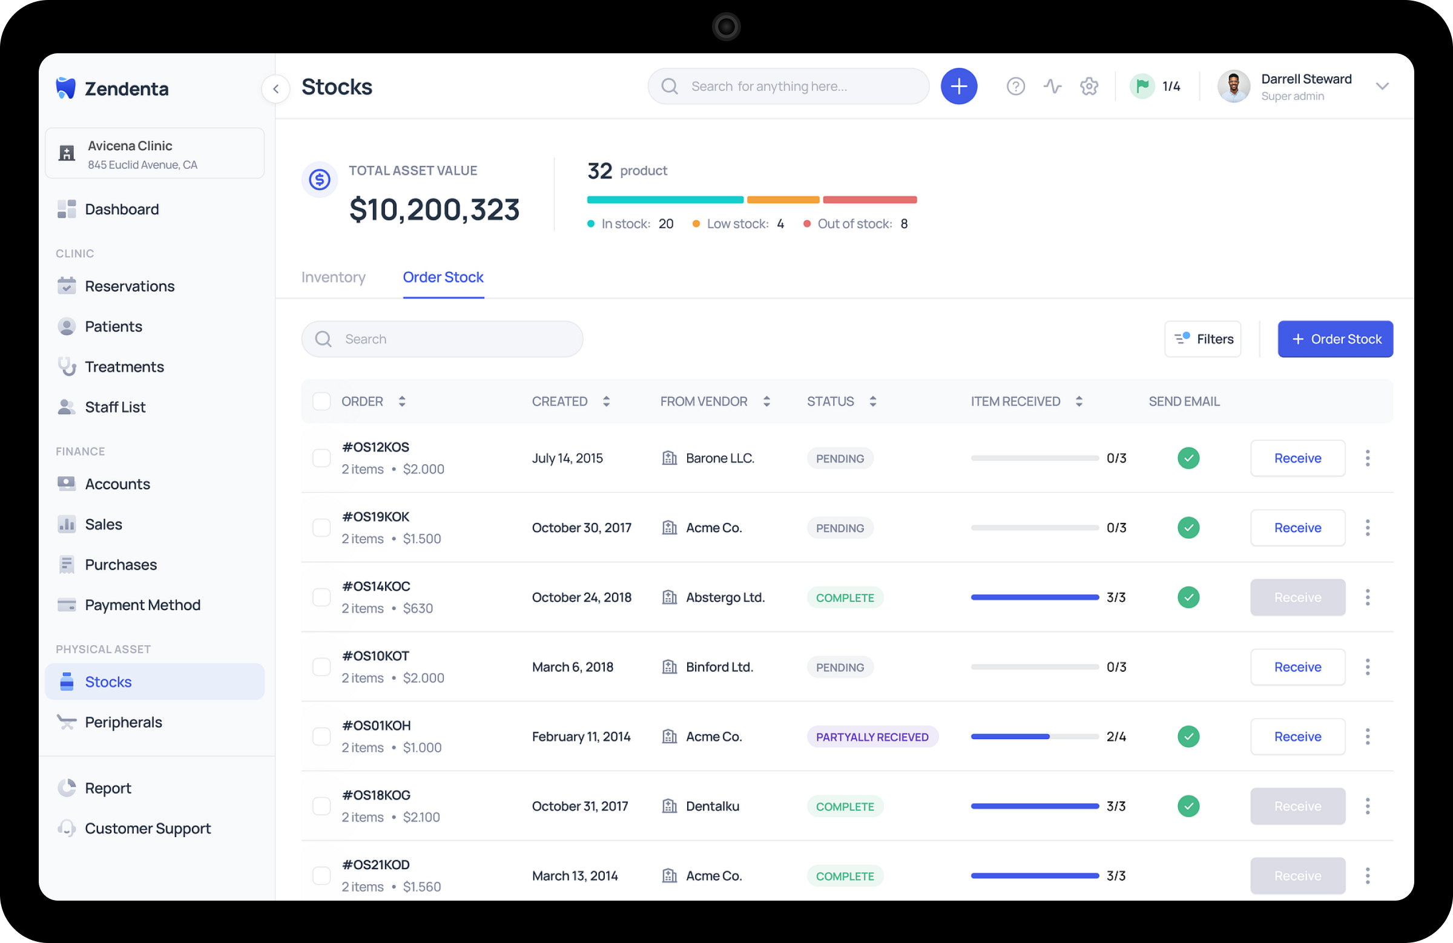Viewport: 1453px width, 943px height.
Task: Open the activity pulse icon
Action: point(1052,87)
